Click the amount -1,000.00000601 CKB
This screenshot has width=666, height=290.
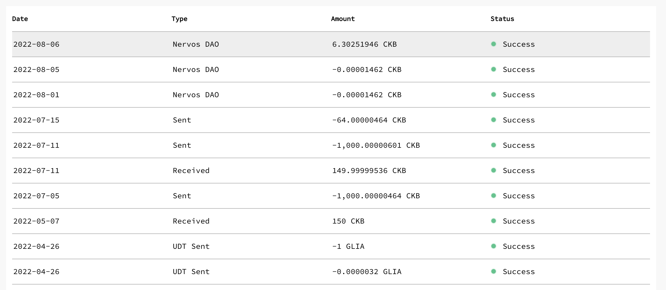376,145
